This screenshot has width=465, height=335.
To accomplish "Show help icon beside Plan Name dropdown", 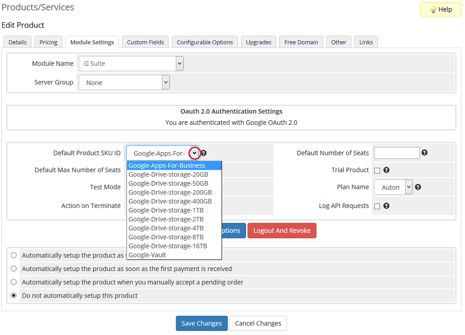I will coord(418,187).
